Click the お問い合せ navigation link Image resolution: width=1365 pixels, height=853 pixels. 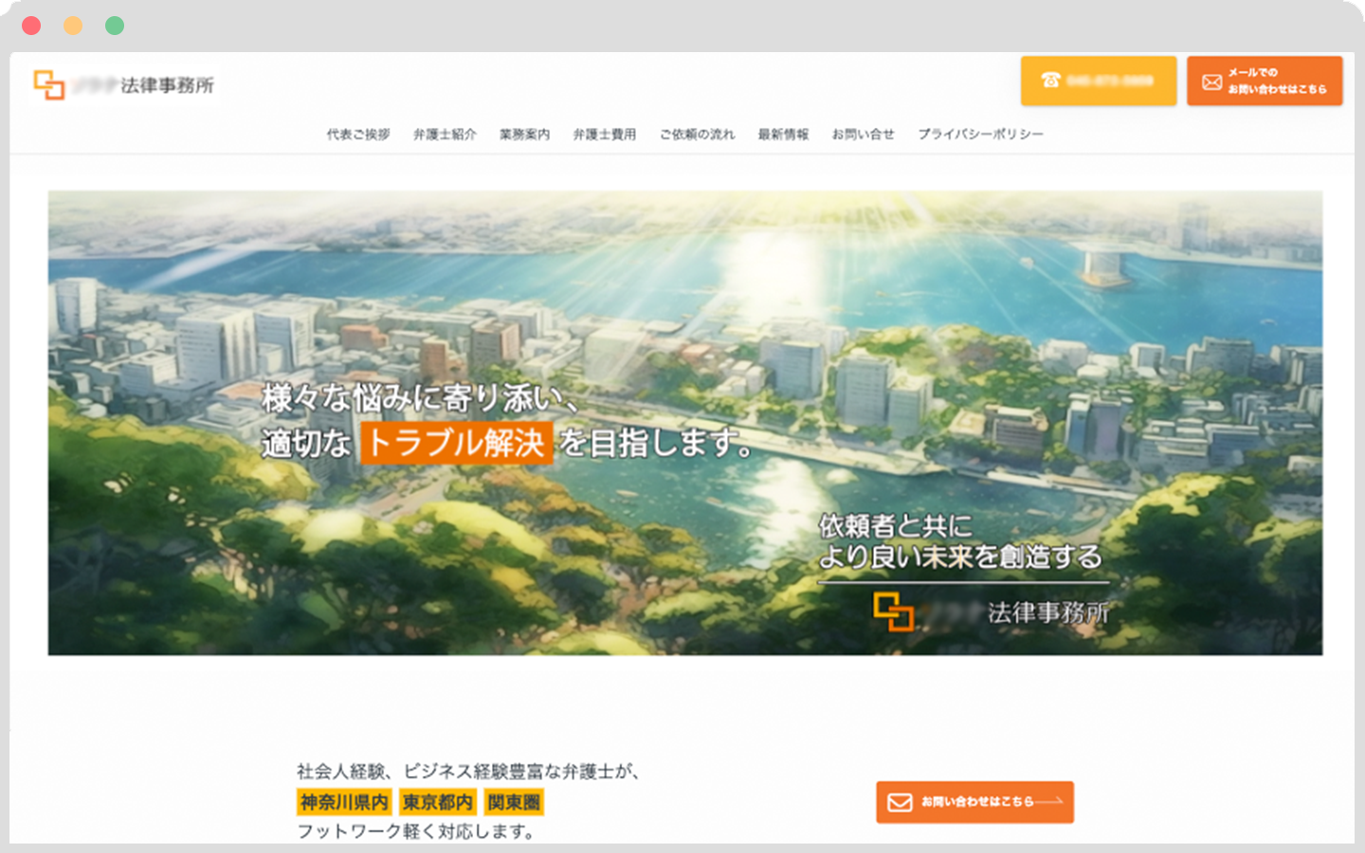pyautogui.click(x=863, y=135)
